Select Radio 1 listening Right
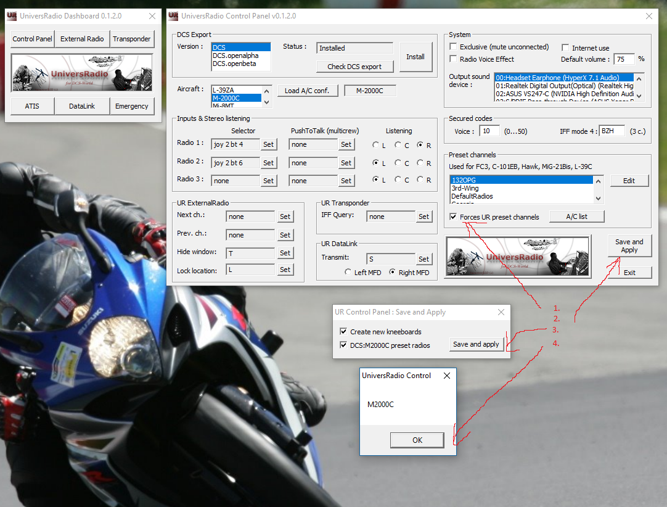 (420, 145)
